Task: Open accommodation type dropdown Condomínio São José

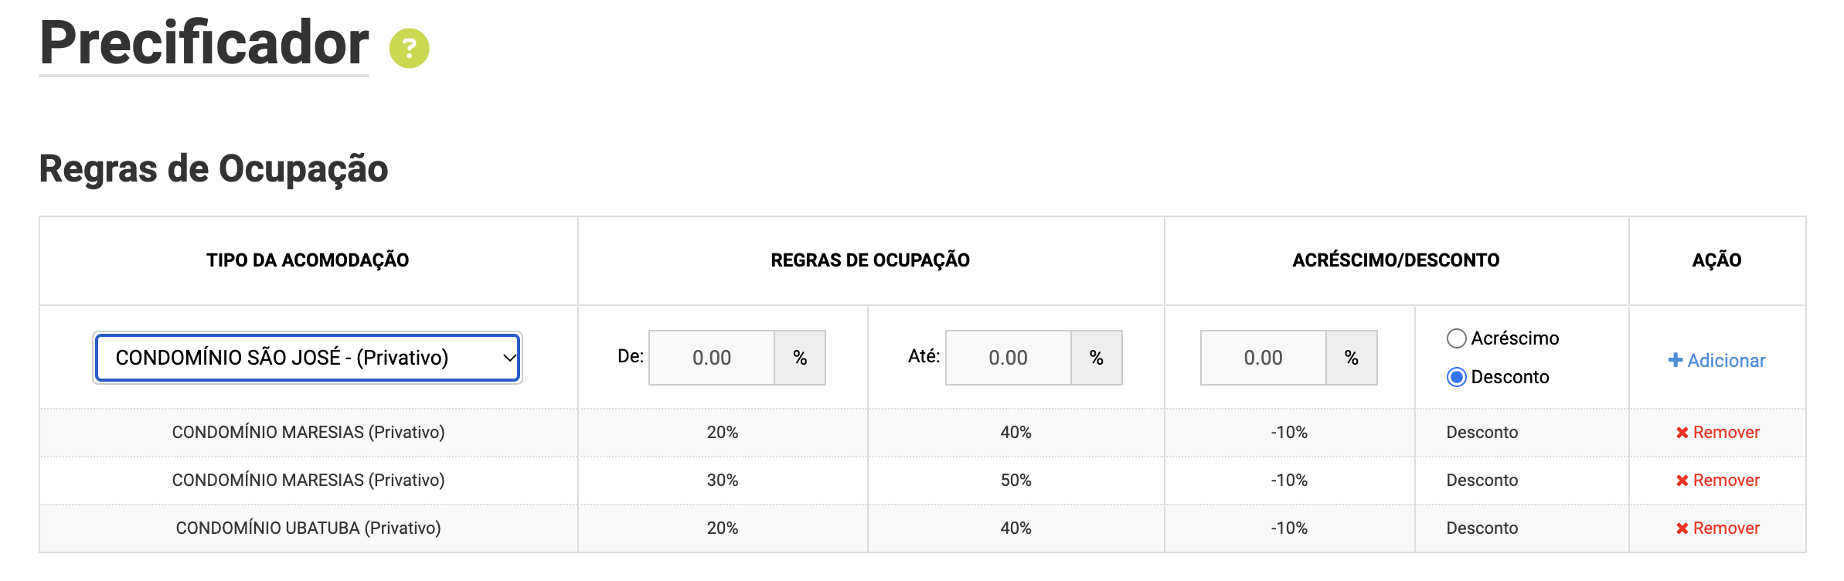Action: [308, 358]
